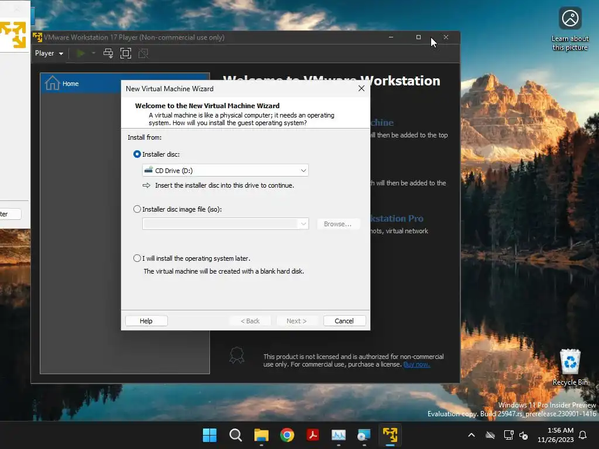
Task: Open the Windows Start menu
Action: [x=210, y=435]
